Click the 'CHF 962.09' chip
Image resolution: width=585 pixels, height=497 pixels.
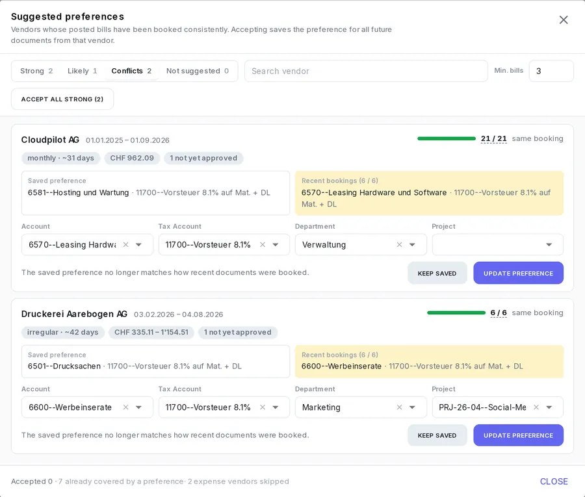(132, 158)
